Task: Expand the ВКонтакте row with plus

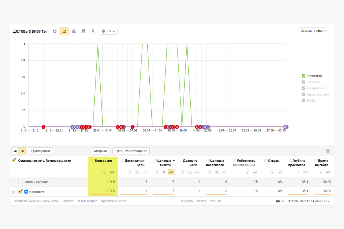Action: [13, 192]
